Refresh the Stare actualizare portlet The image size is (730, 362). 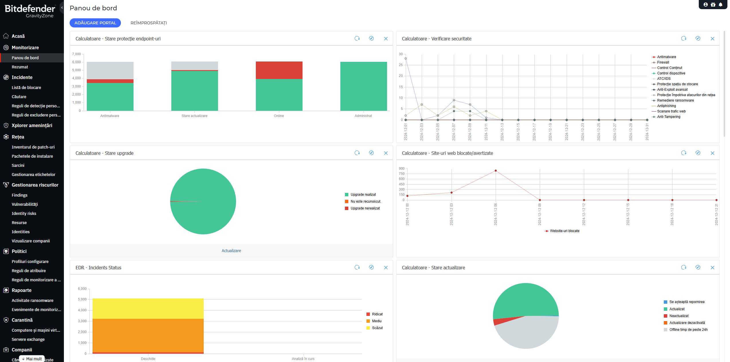click(x=684, y=267)
